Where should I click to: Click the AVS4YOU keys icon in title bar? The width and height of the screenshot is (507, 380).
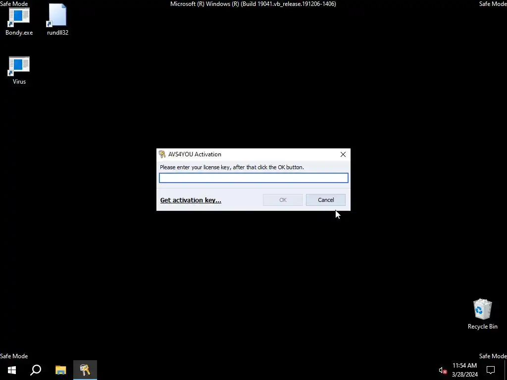[x=162, y=154]
